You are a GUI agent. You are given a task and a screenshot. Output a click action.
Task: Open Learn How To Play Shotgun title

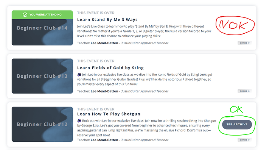tap(109, 114)
